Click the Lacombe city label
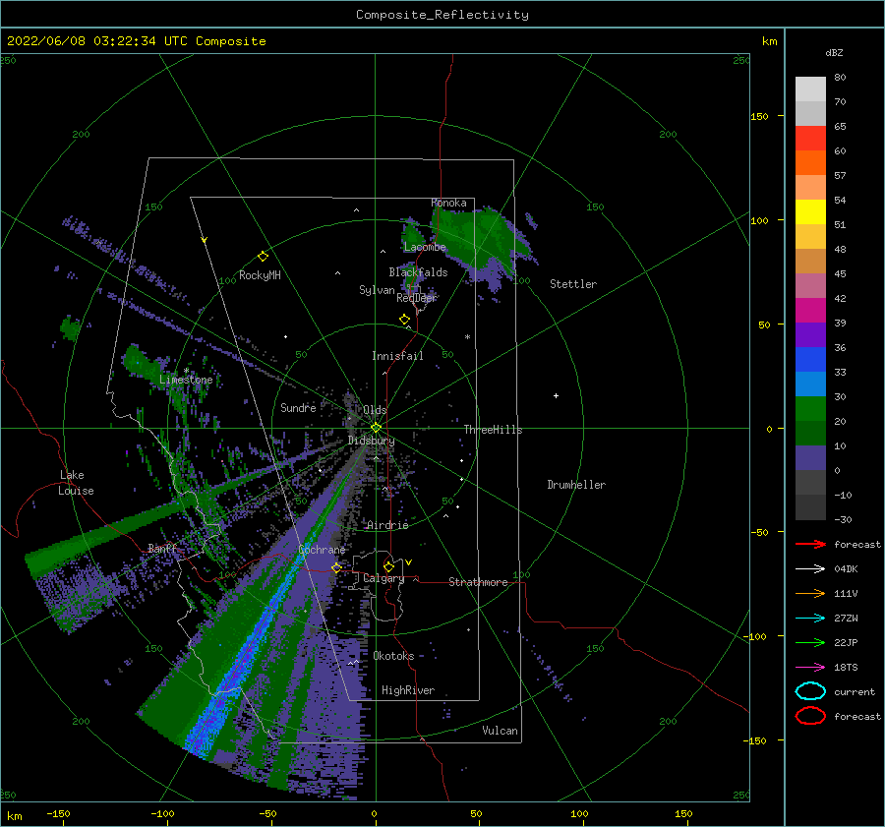This screenshot has width=885, height=827. (x=425, y=247)
